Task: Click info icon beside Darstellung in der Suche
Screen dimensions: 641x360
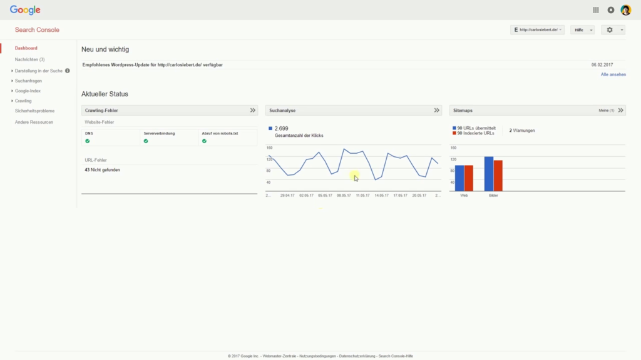Action: click(68, 71)
